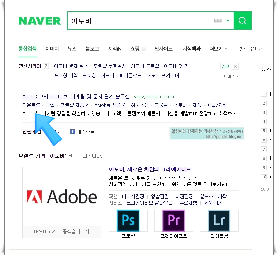Click the 무료체험 link
The image size is (278, 255).
pyautogui.click(x=188, y=203)
